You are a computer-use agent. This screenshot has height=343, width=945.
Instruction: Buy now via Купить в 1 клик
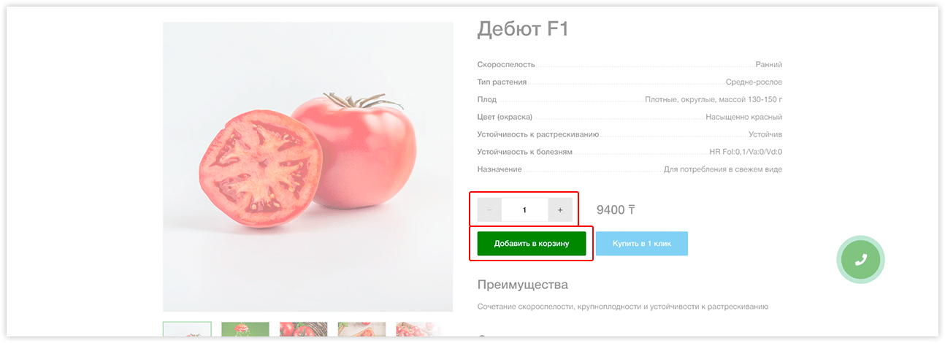click(642, 244)
